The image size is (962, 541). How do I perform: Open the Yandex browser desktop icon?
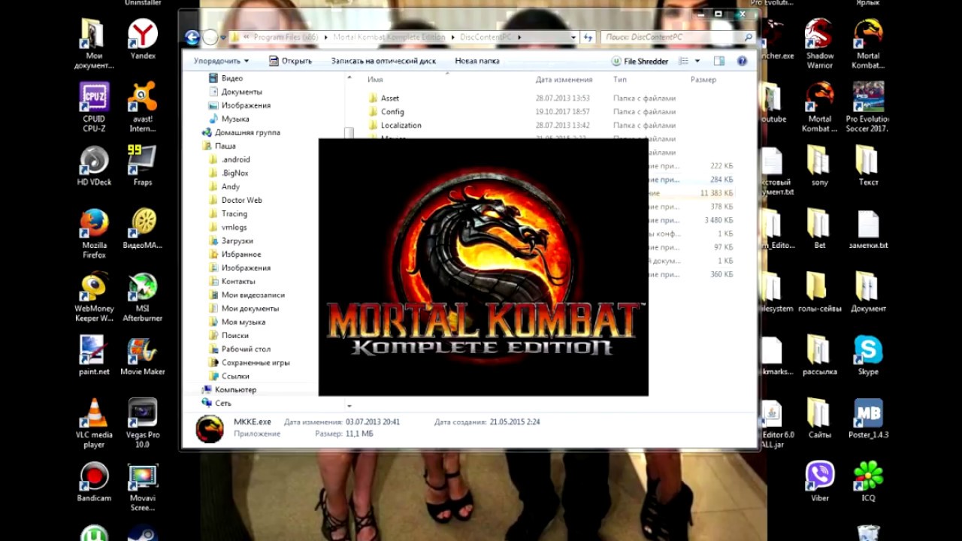[142, 40]
